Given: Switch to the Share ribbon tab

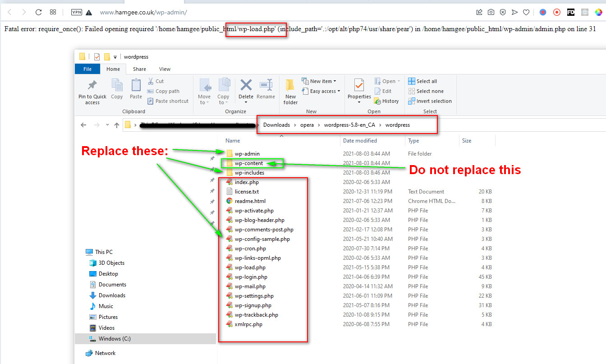Looking at the screenshot, I should point(139,69).
